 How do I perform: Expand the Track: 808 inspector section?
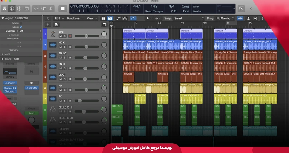[2, 59]
